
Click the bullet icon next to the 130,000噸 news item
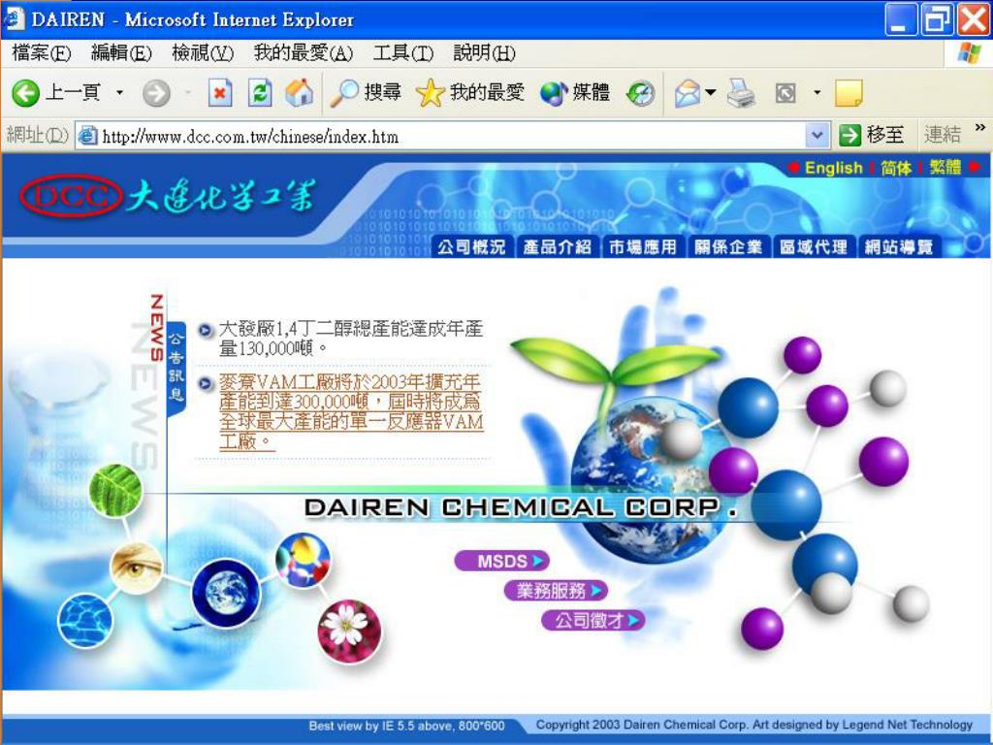(206, 330)
